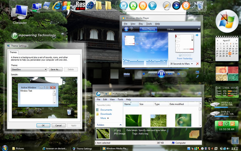The height and width of the screenshot is (151, 241).
Task: Click the red power button on the gadget
Action: pyautogui.click(x=220, y=123)
